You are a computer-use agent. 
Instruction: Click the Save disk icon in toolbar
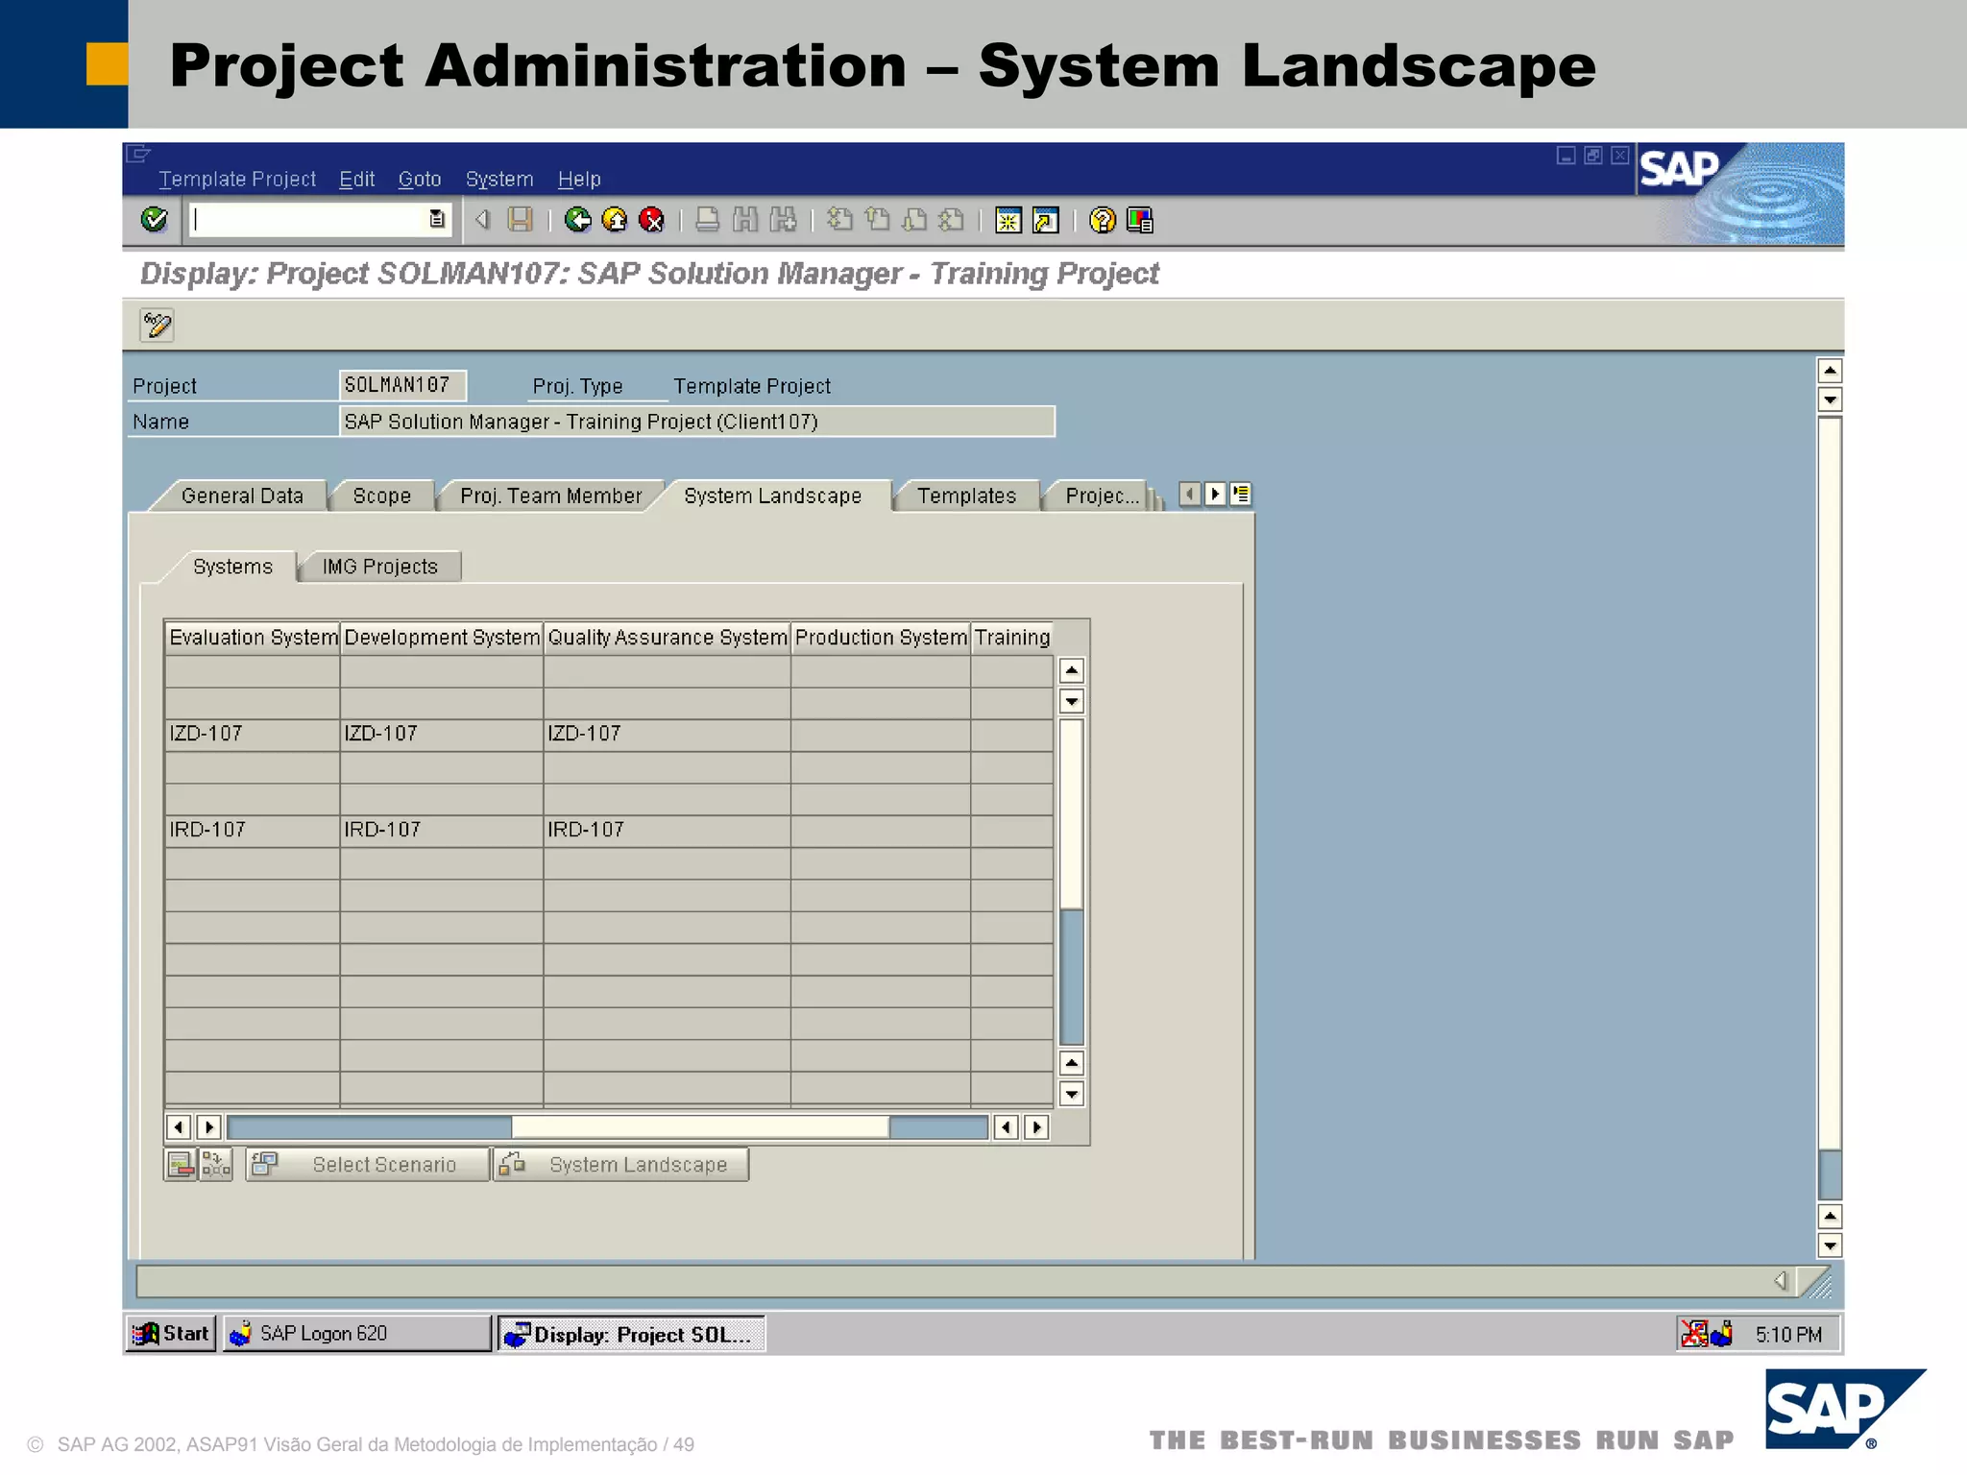[x=520, y=220]
